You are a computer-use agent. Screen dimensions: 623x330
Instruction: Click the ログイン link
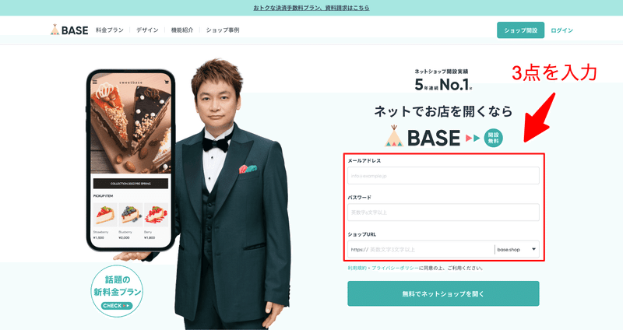click(x=561, y=30)
